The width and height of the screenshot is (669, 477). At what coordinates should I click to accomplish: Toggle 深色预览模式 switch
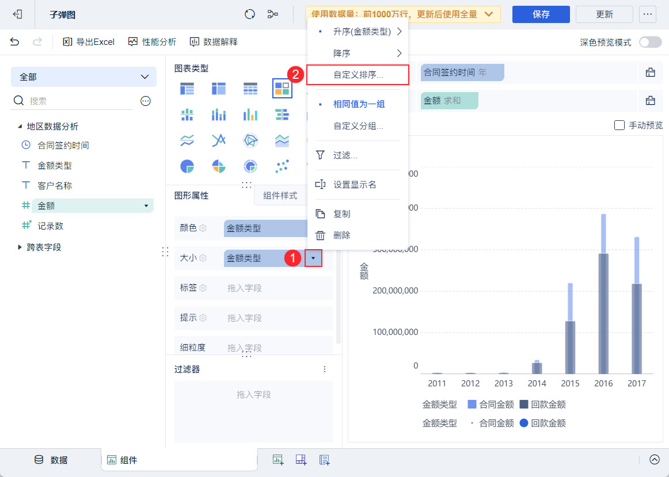point(650,42)
